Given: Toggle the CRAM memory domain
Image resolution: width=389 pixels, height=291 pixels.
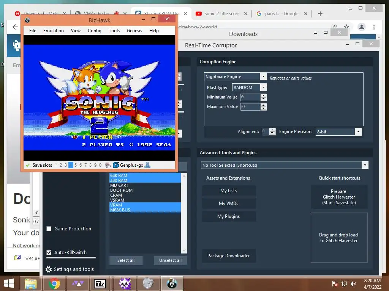Looking at the screenshot, I should click(145, 195).
